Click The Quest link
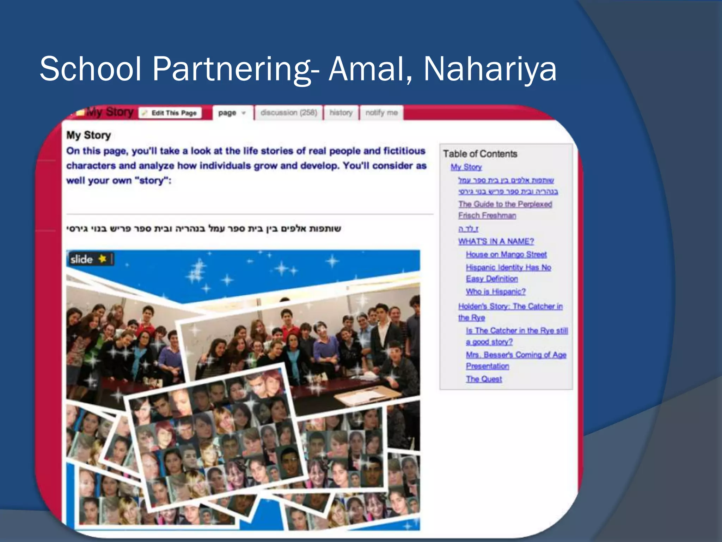 [x=484, y=379]
